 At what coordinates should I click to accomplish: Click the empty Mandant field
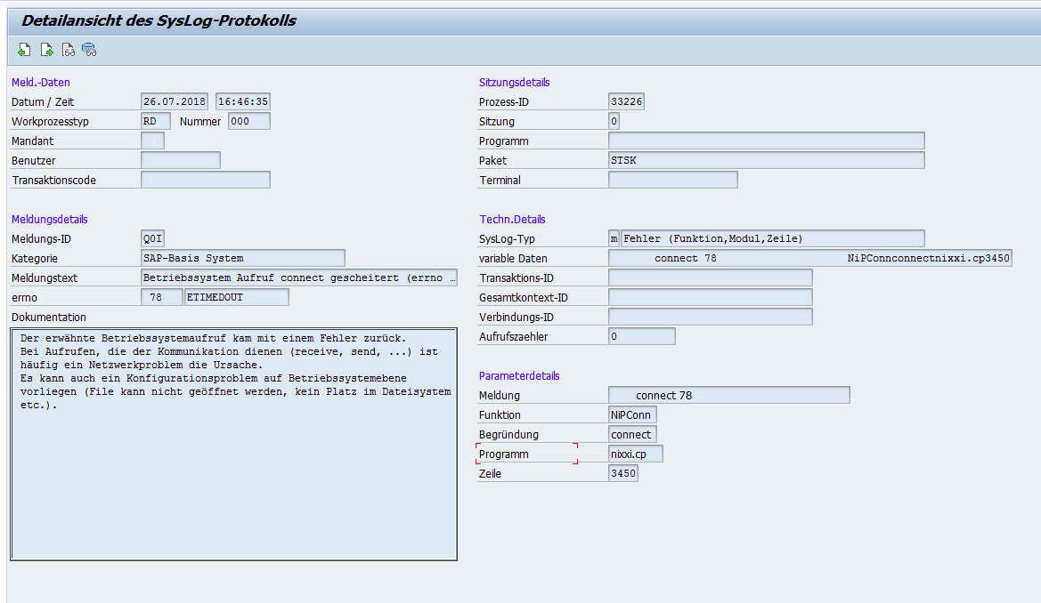pyautogui.click(x=152, y=141)
